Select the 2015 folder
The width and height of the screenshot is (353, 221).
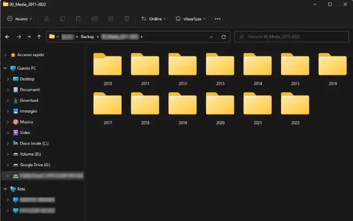coord(295,69)
